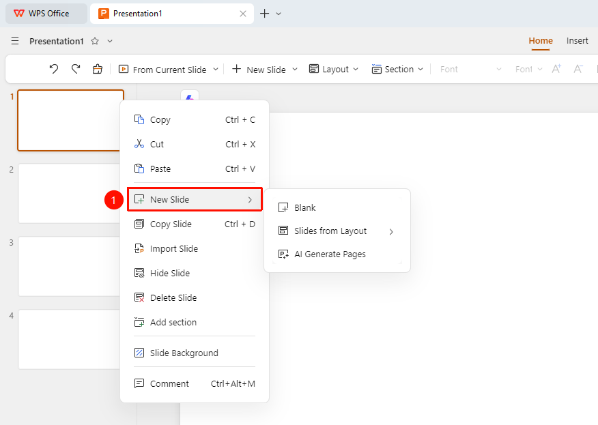Start slideshow From Current Slide
Viewport: 598px width, 425px height.
coord(162,70)
